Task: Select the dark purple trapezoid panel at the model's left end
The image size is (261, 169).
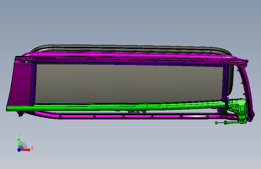Action: tap(21, 84)
